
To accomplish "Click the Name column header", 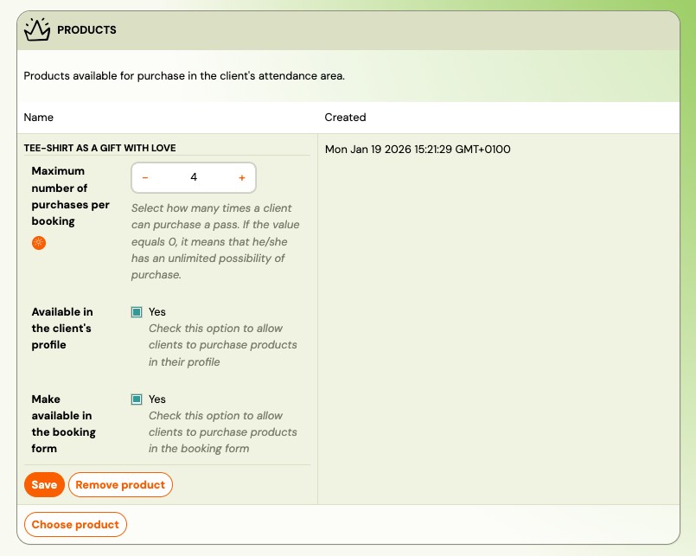I will [37, 117].
